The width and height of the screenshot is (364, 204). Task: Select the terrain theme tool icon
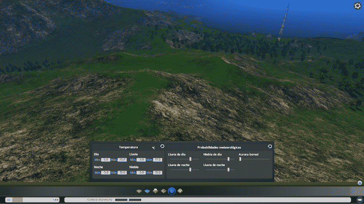click(140, 191)
